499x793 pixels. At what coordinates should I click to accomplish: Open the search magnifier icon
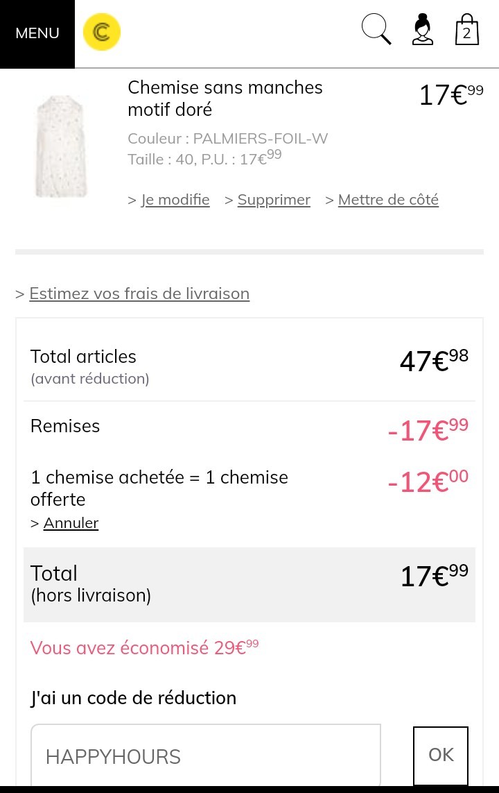[x=376, y=31]
